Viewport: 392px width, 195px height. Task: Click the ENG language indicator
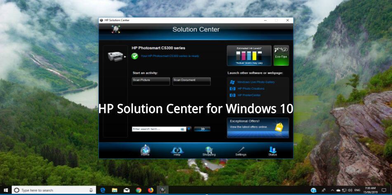click(x=357, y=190)
